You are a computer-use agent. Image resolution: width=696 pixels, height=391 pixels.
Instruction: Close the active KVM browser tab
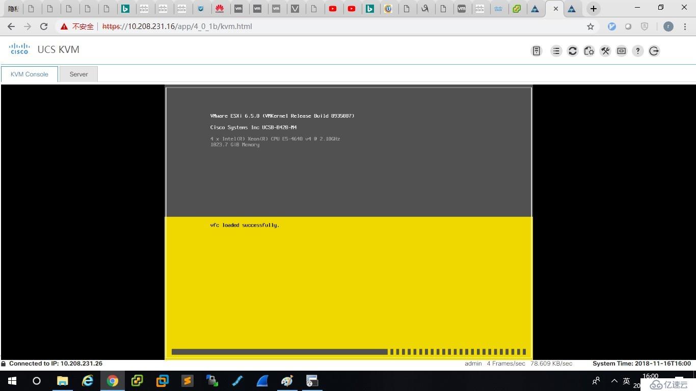(x=555, y=9)
